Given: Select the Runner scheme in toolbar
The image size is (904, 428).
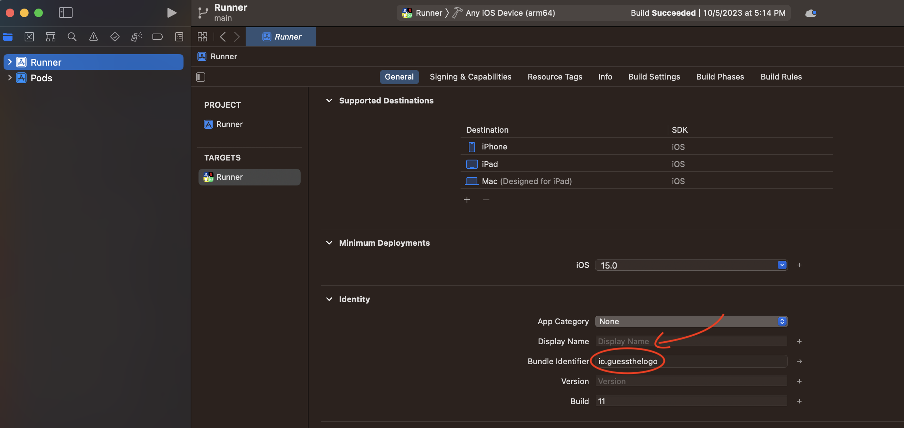Looking at the screenshot, I should 422,13.
